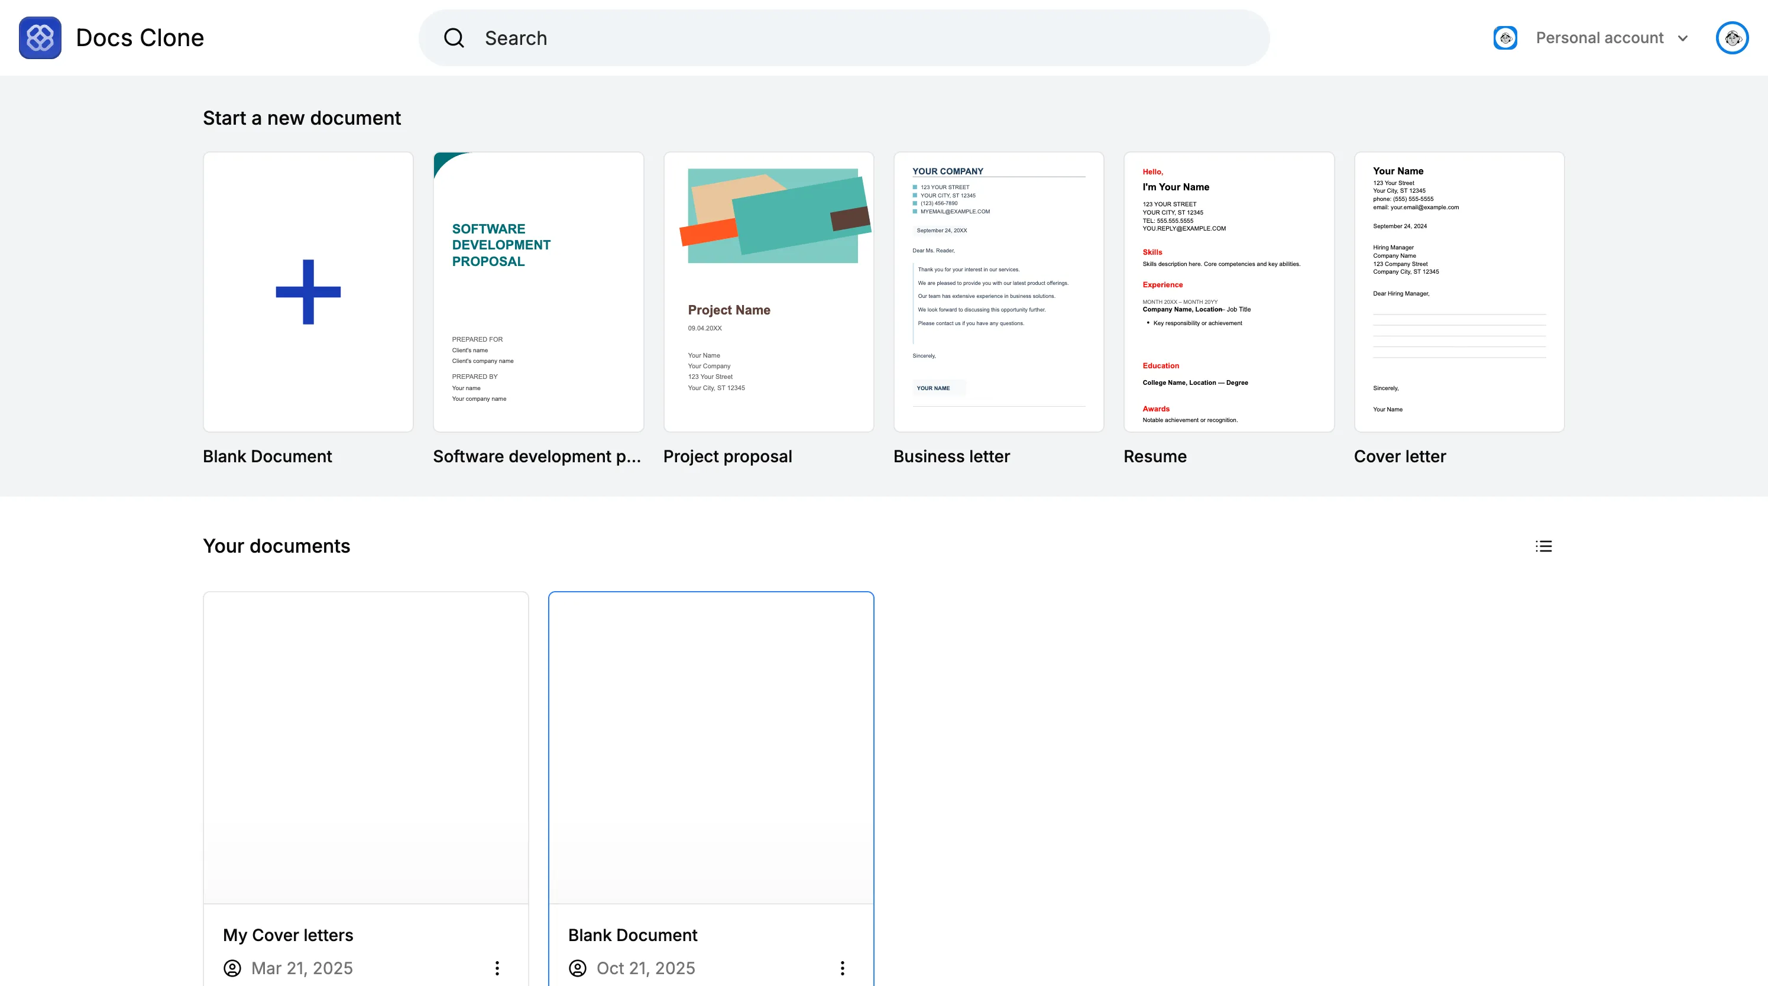Click the magnifier search icon

[454, 38]
